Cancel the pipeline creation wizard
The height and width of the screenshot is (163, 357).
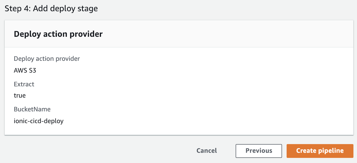click(x=207, y=151)
